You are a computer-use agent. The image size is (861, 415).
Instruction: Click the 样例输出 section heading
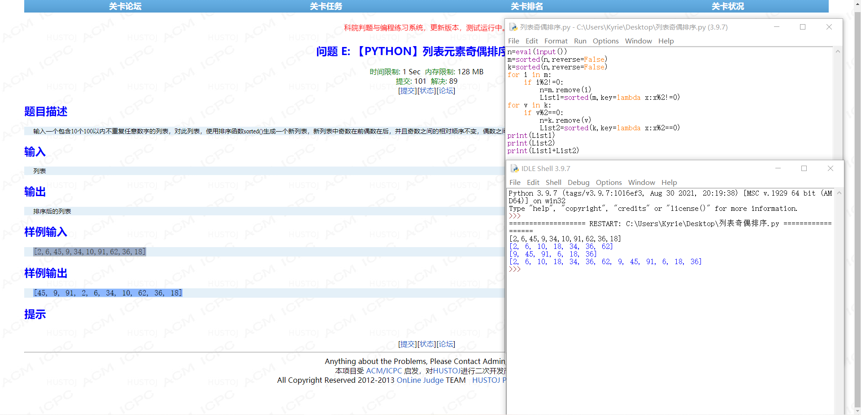(x=46, y=273)
